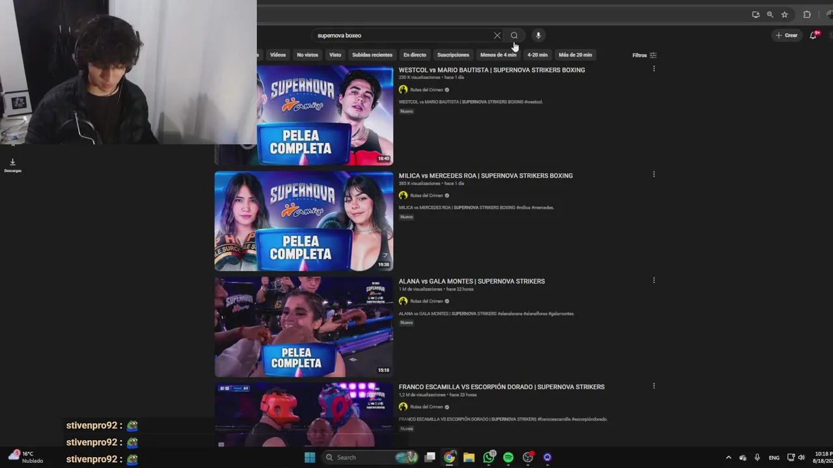Viewport: 833px width, 468px height.
Task: Click the hashtag #westcol in video description
Action: click(x=533, y=102)
